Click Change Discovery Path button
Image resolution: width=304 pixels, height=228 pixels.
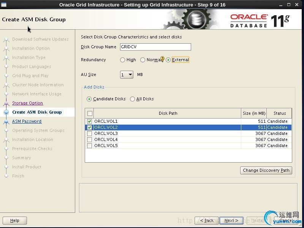(266, 170)
